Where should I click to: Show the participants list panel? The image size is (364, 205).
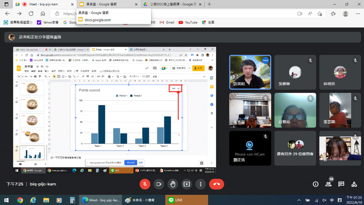(328, 184)
